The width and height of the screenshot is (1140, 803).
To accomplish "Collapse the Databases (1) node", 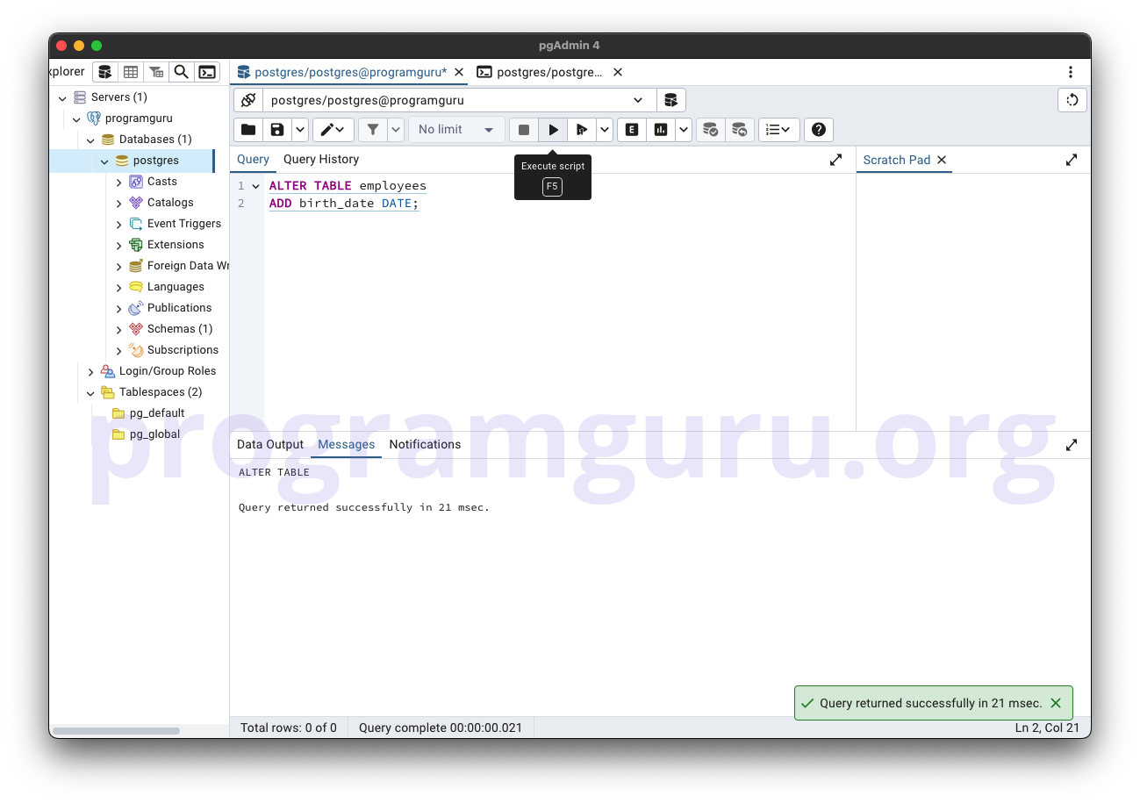I will pos(90,140).
